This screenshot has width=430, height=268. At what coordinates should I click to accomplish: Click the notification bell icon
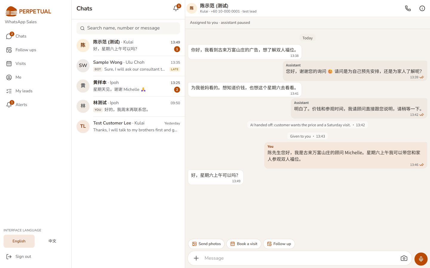point(176,8)
